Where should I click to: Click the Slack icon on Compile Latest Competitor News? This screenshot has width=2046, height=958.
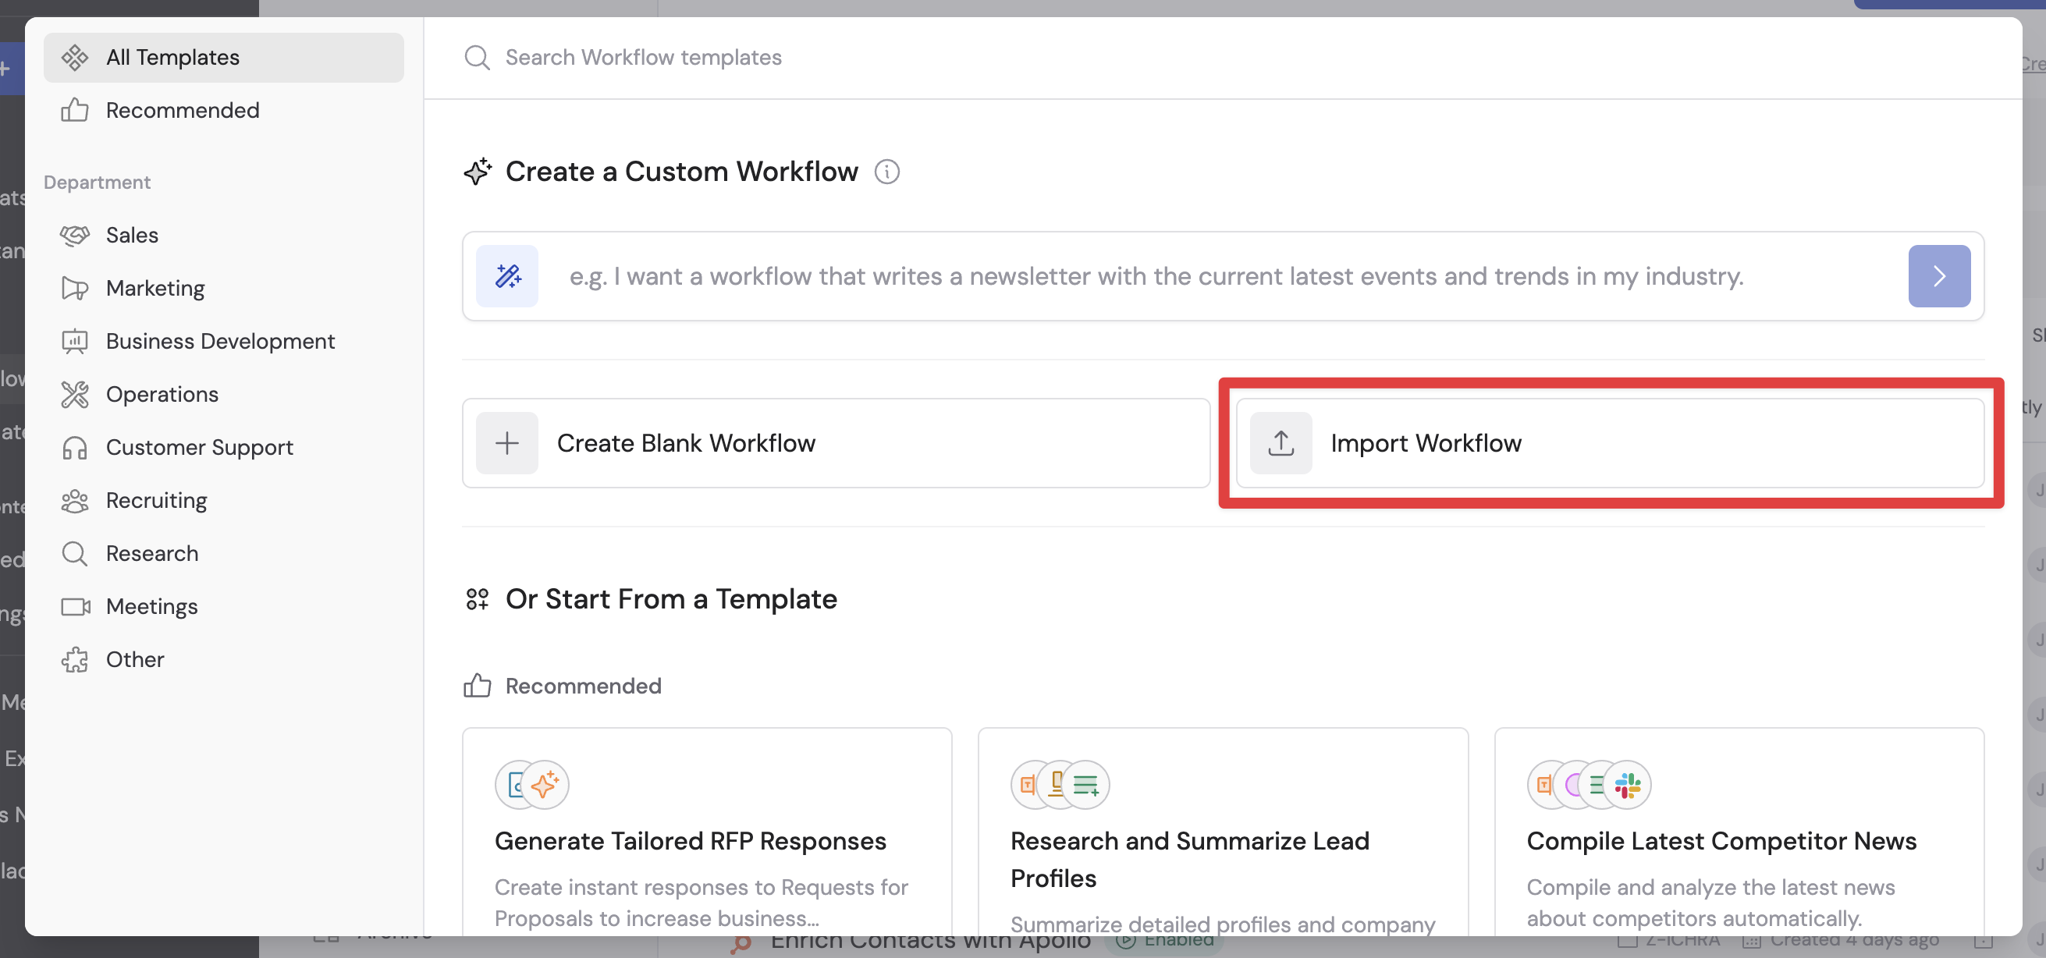click(x=1630, y=785)
